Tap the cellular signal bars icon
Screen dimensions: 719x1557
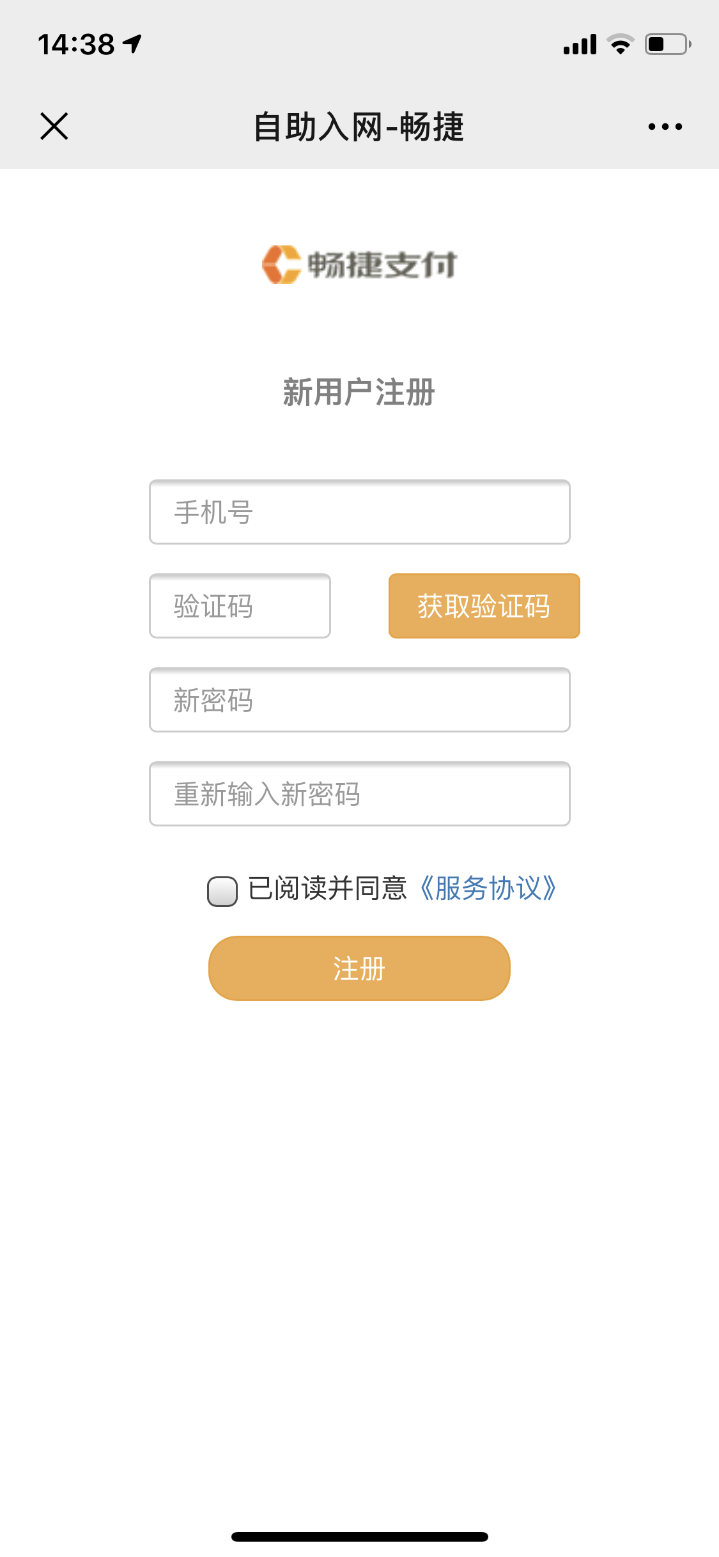580,45
